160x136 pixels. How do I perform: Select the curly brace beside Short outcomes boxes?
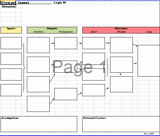click(x=107, y=67)
